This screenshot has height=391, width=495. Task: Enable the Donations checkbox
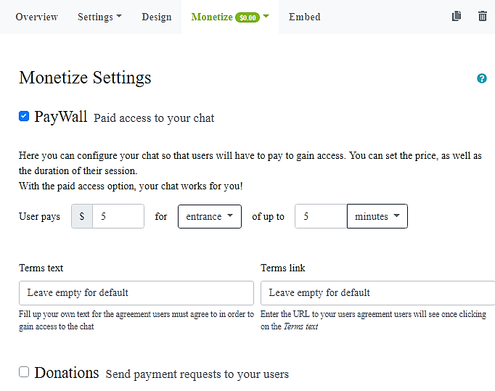click(24, 372)
